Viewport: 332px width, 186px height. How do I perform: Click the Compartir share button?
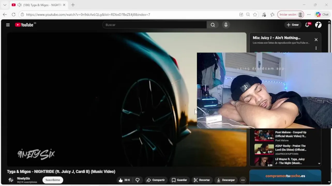pos(156,180)
